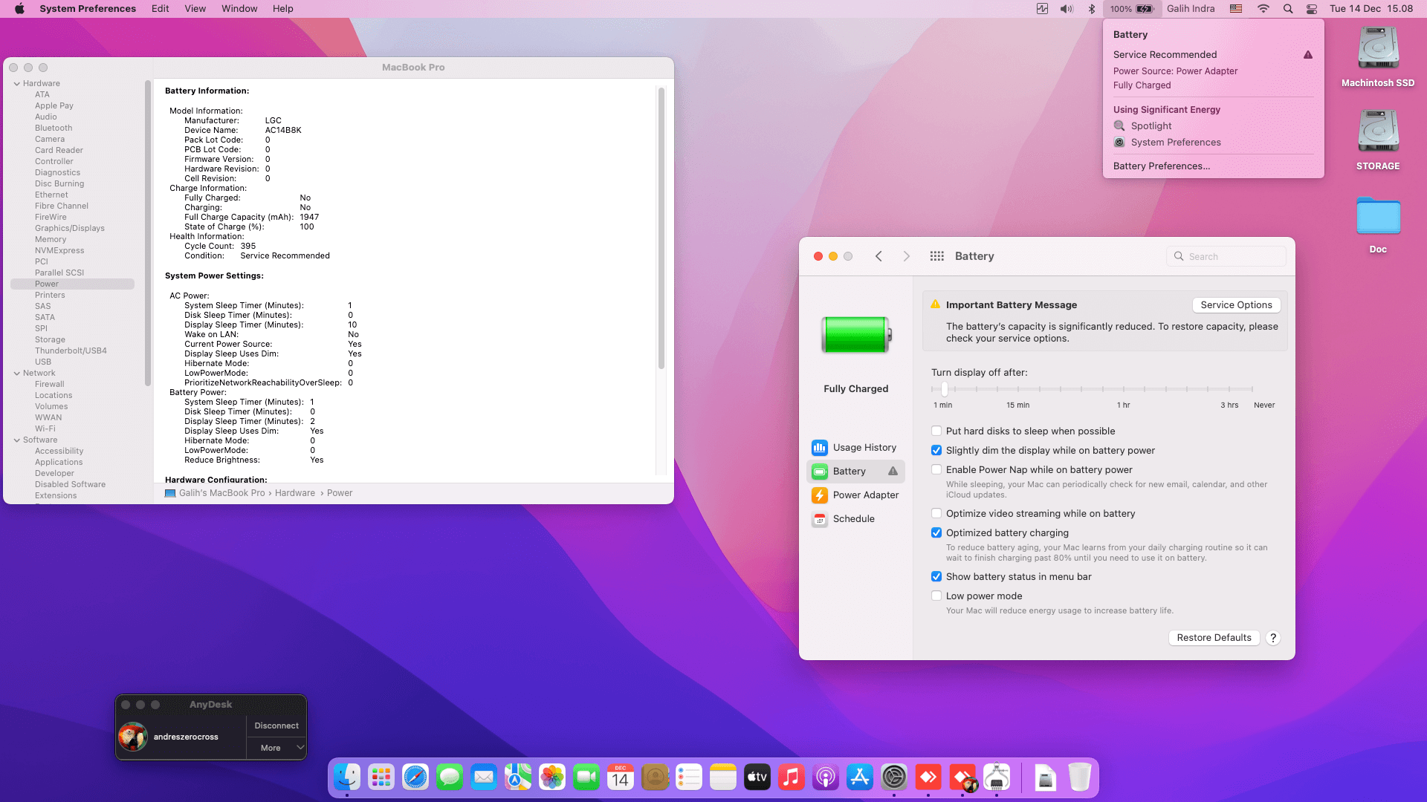Screen dimensions: 1427x802
Task: Click Spotlight search icon in menu bar
Action: coord(1288,9)
